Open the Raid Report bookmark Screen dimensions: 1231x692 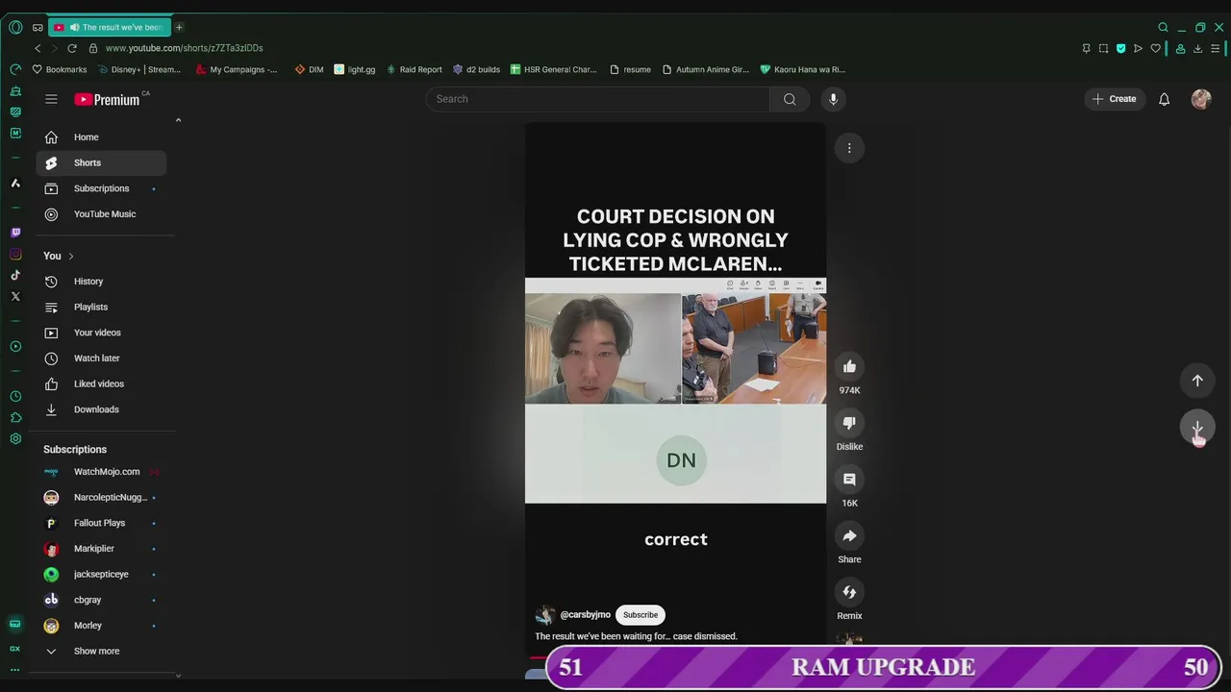[414, 69]
